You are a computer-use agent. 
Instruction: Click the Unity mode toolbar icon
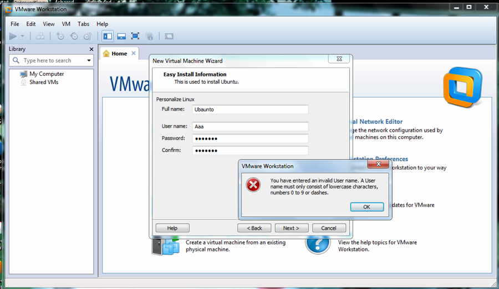(149, 36)
